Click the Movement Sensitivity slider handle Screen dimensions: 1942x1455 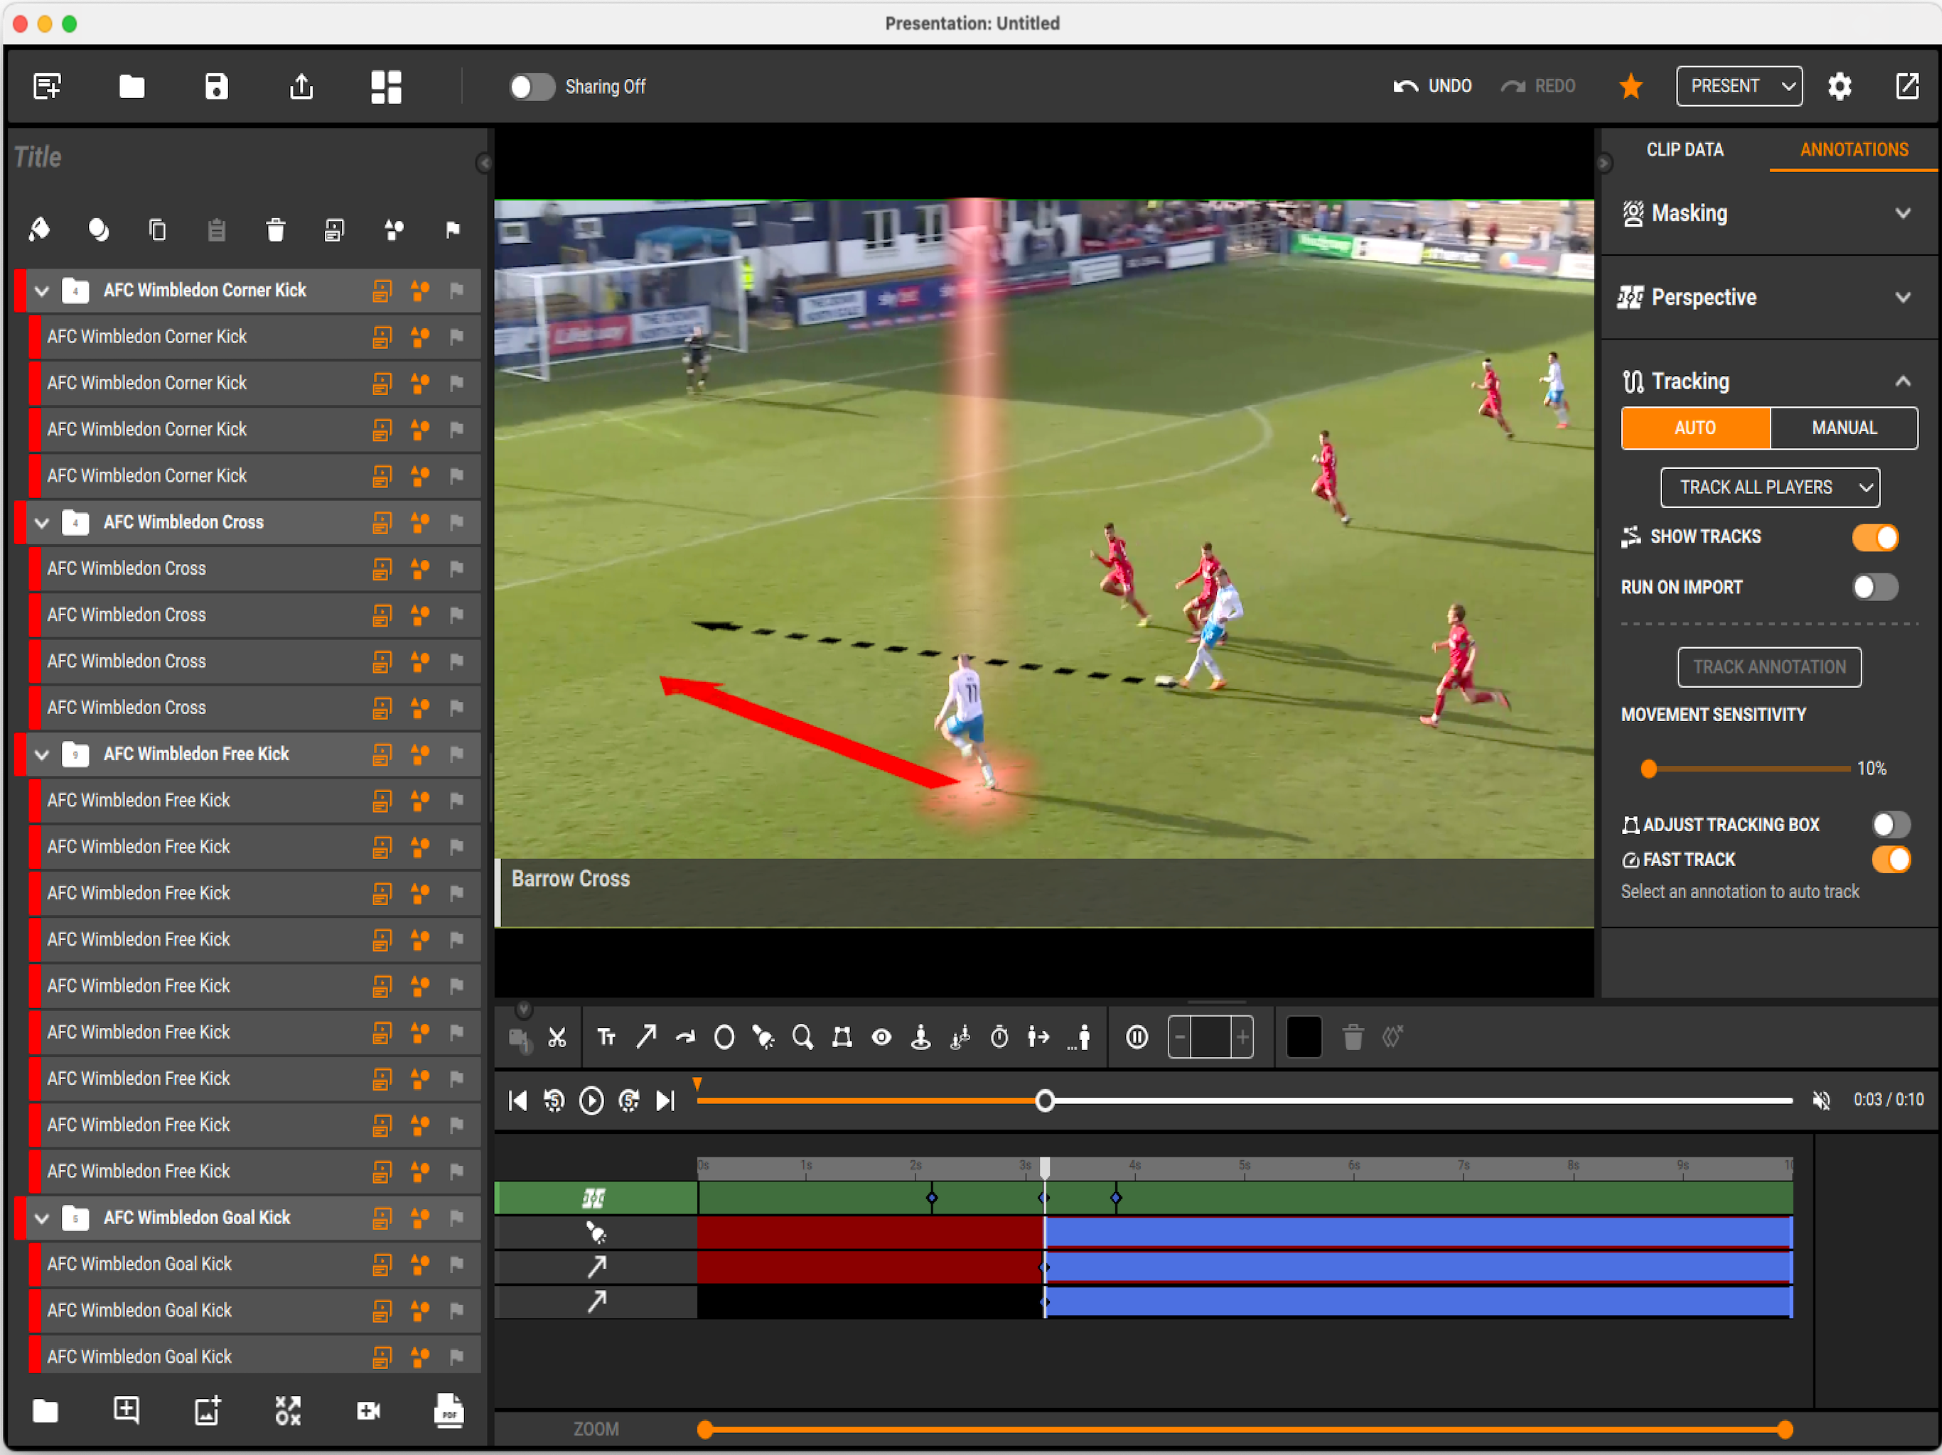coord(1648,769)
